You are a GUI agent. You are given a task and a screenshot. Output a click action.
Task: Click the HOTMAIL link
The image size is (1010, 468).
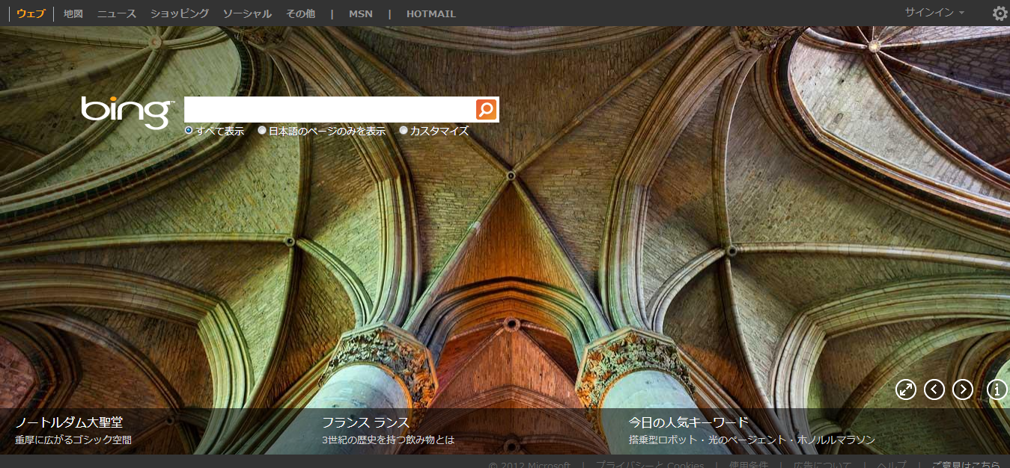coord(431,13)
